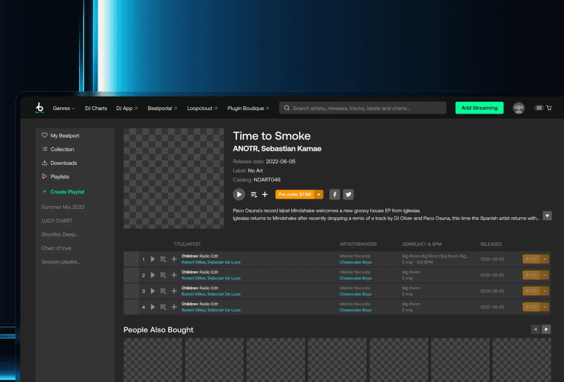564x382 pixels.
Task: Open Cheesecake Boys remixer in track 4
Action: click(355, 310)
